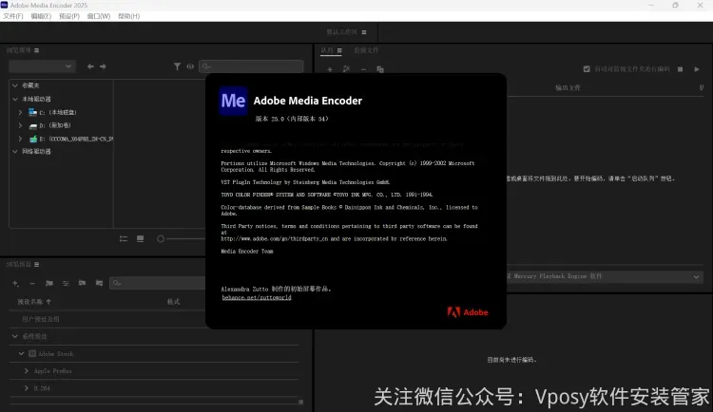Delete preset with the minus icon
Image resolution: width=713 pixels, height=412 pixels.
(32, 284)
